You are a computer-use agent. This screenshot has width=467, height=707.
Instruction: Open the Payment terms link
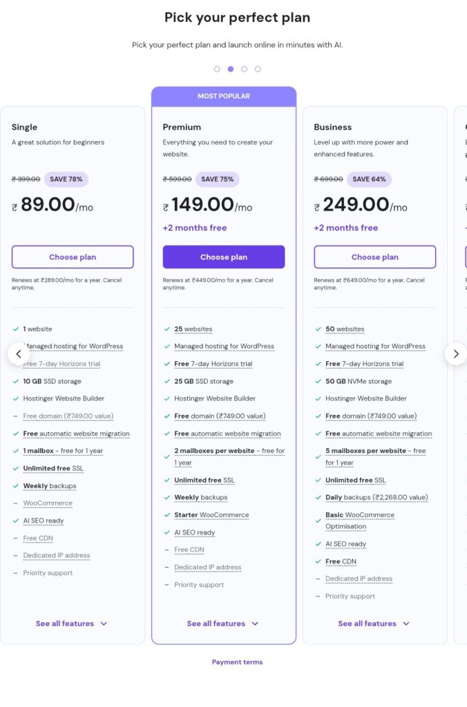(238, 662)
